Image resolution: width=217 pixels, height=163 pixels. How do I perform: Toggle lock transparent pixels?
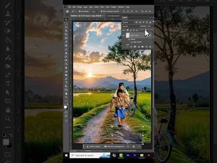127,30
